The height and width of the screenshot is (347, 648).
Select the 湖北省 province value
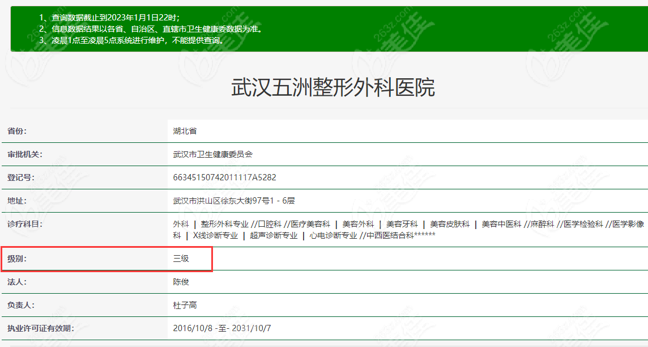185,131
